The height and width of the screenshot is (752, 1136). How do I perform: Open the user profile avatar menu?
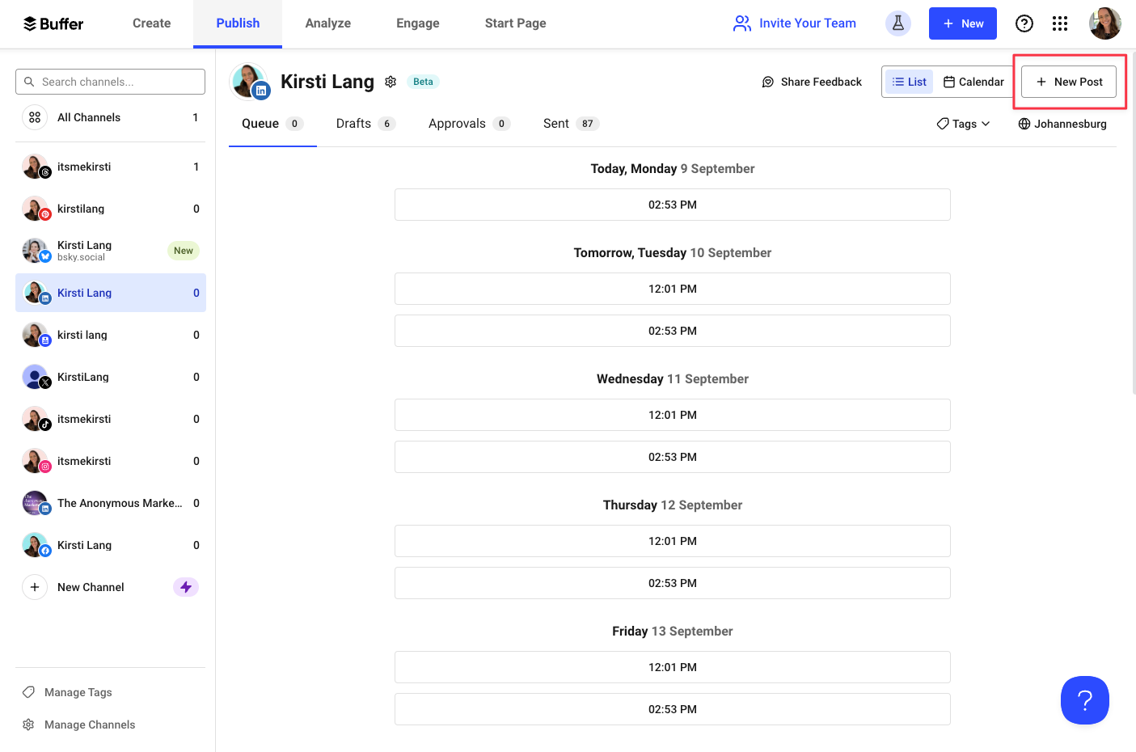point(1105,23)
